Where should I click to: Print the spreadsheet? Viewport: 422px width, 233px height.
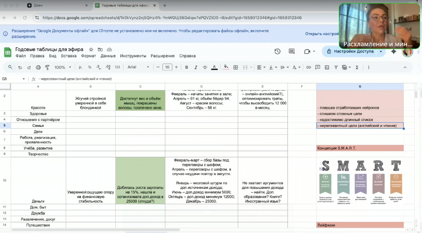38,67
